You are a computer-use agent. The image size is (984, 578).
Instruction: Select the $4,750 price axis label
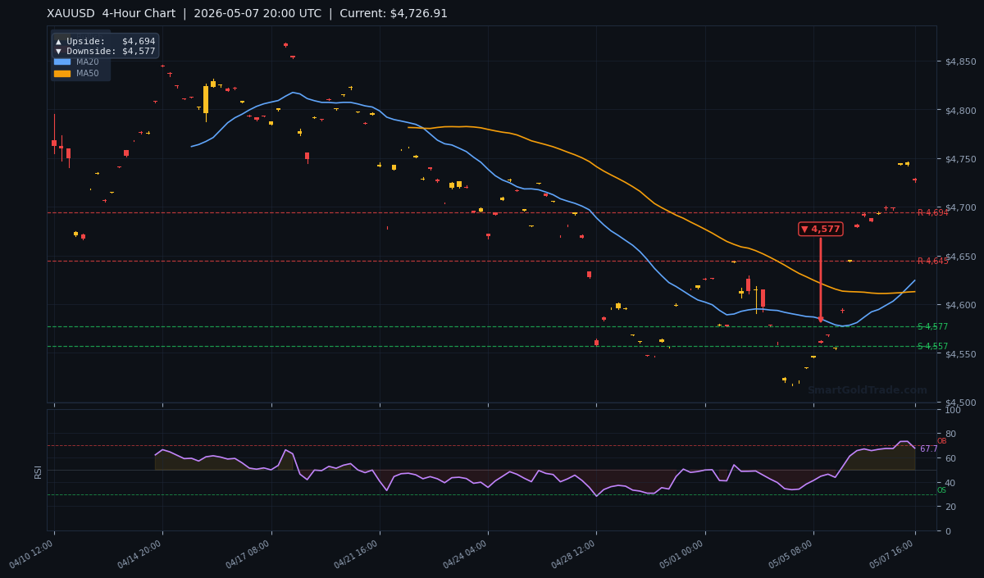960,159
